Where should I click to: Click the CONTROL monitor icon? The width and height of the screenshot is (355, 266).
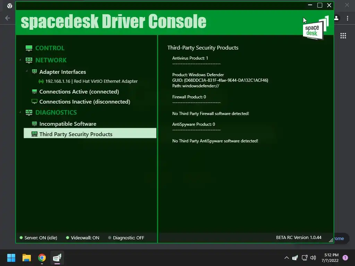coord(29,48)
